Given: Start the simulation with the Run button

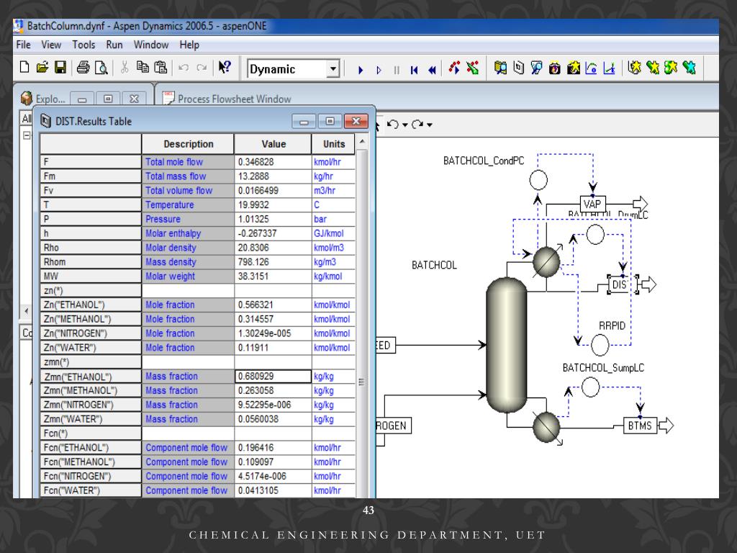Looking at the screenshot, I should click(361, 70).
